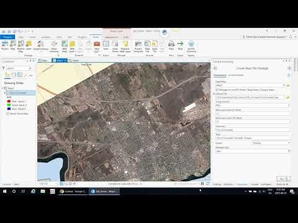Click the filter icon in Contents pane
This screenshot has width=298, height=223.
click(4, 68)
